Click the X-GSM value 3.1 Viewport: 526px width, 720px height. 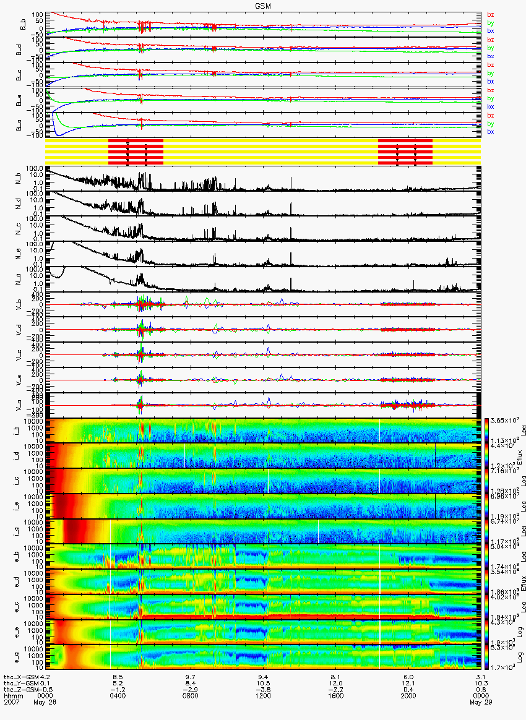tap(481, 677)
